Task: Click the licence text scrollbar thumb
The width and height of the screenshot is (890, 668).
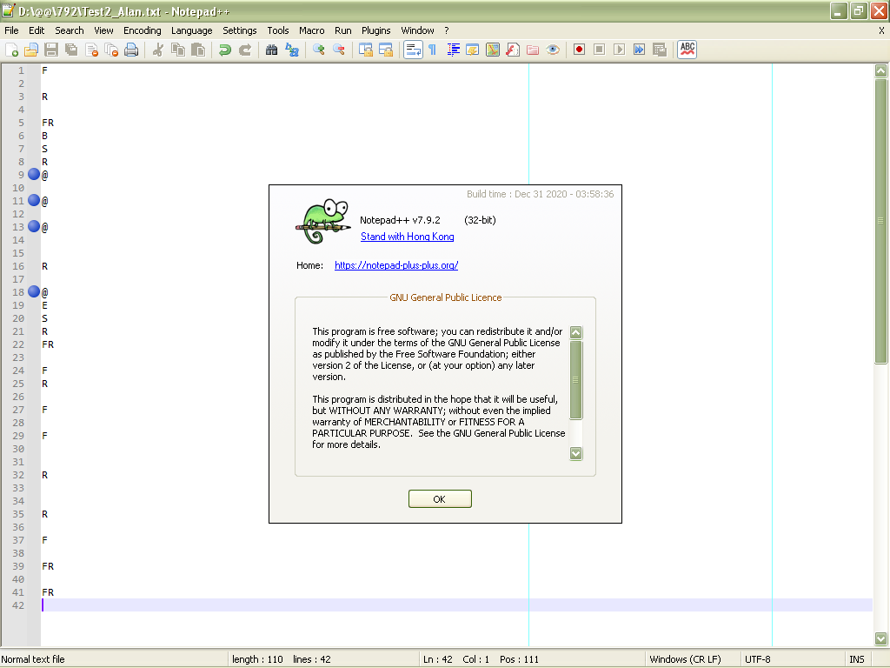Action: (575, 379)
